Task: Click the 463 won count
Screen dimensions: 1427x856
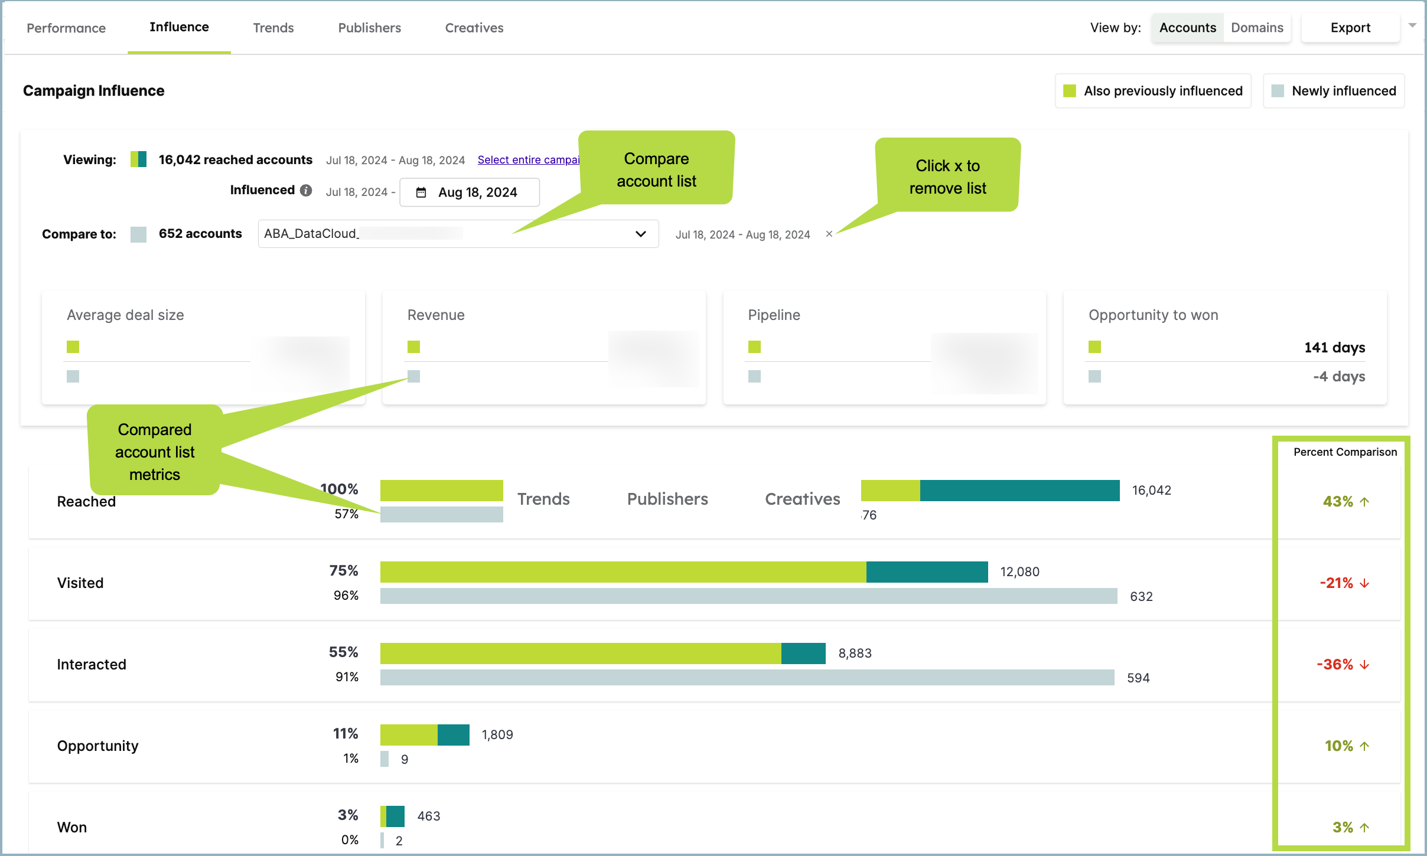Action: click(x=429, y=816)
